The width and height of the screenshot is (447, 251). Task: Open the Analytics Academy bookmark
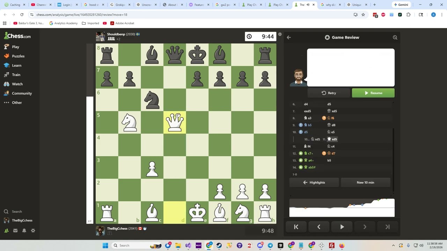point(63,23)
